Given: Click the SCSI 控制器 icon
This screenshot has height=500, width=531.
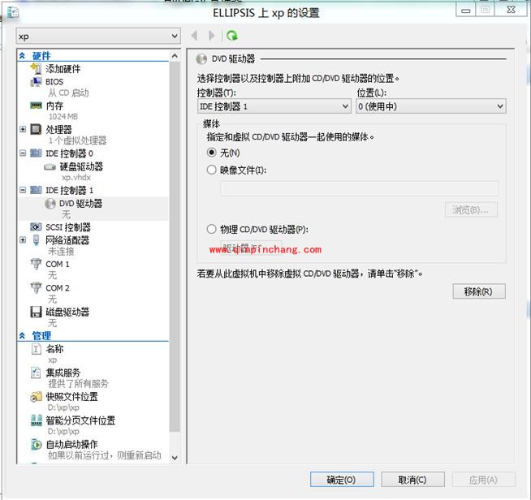Looking at the screenshot, I should [36, 226].
